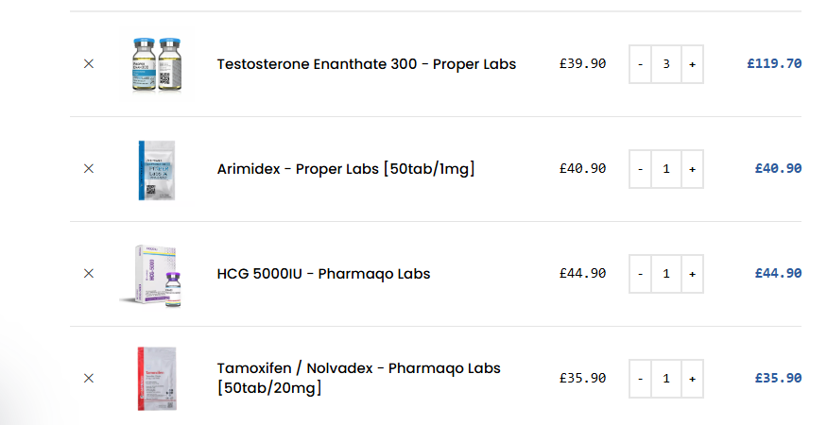
Task: Increase HCG 5000IU quantity by one
Action: pos(692,274)
